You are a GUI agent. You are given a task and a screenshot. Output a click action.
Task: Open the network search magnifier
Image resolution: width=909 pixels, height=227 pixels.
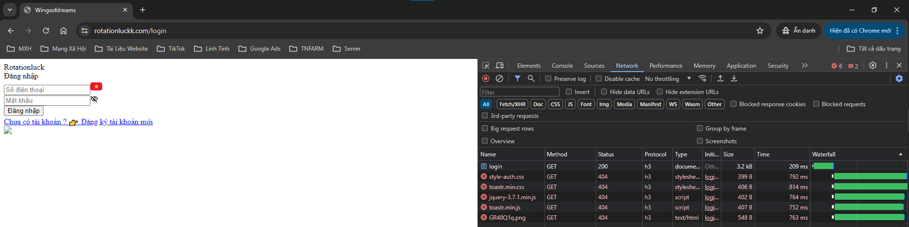(x=531, y=78)
